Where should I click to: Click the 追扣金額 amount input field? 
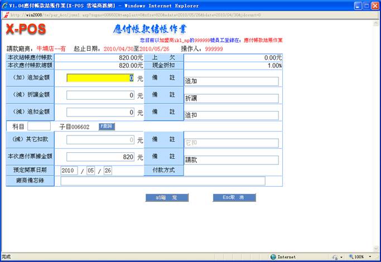[x=100, y=112]
